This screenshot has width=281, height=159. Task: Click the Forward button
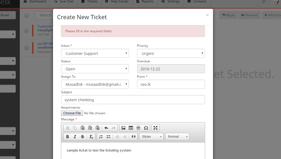(x=249, y=15)
